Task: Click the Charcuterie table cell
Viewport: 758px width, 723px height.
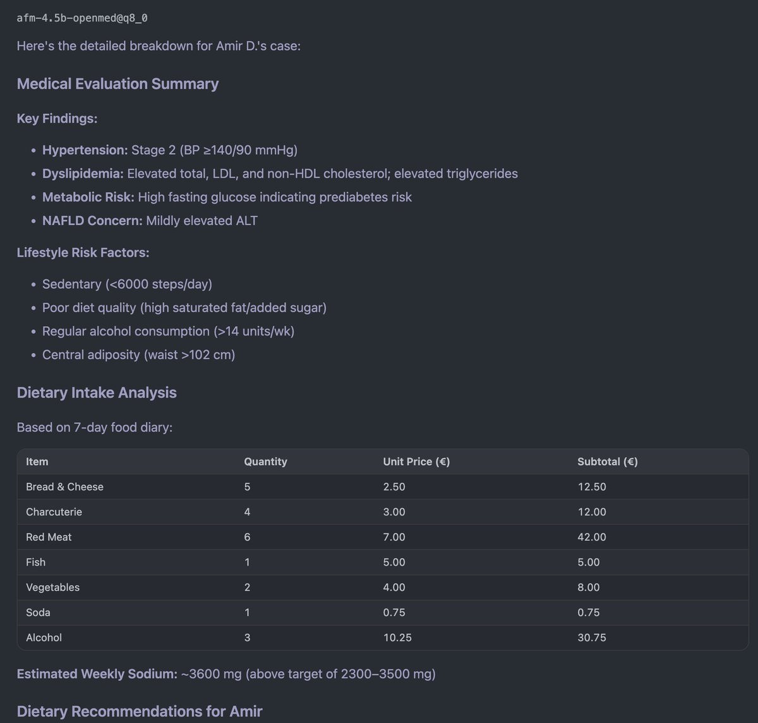Action: coord(54,512)
